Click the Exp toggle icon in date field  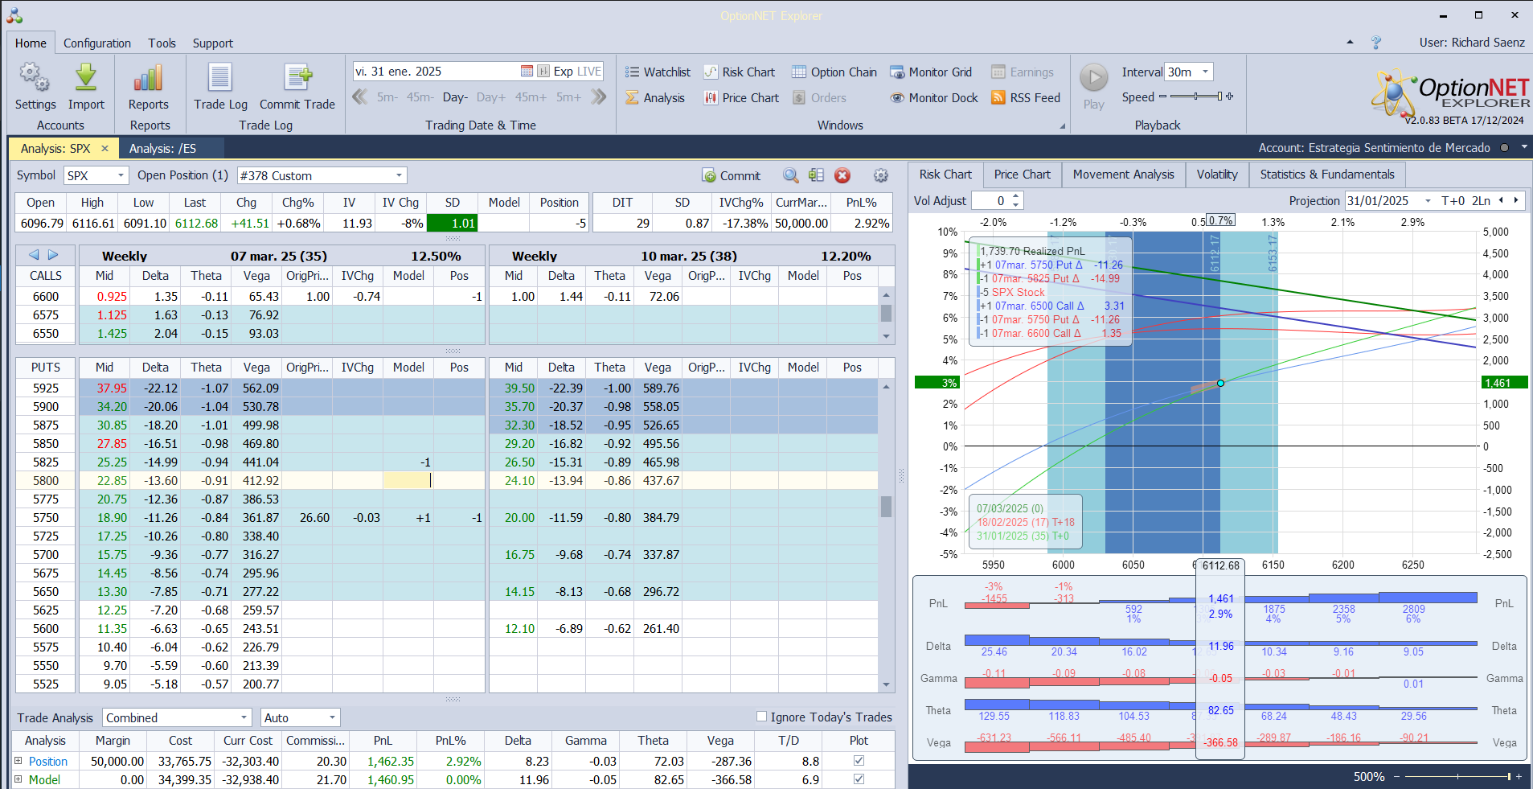543,72
